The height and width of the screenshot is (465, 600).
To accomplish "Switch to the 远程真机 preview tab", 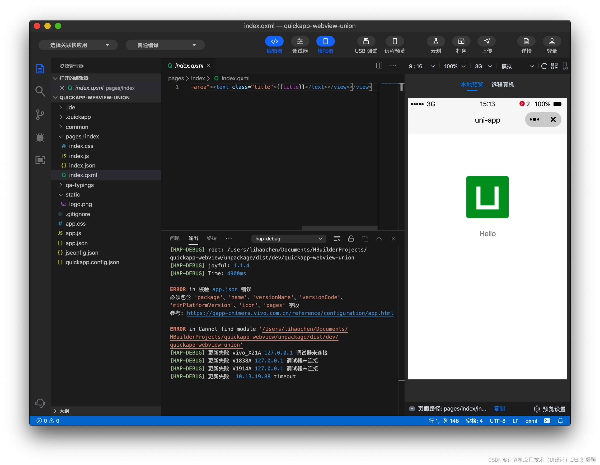I will [502, 85].
